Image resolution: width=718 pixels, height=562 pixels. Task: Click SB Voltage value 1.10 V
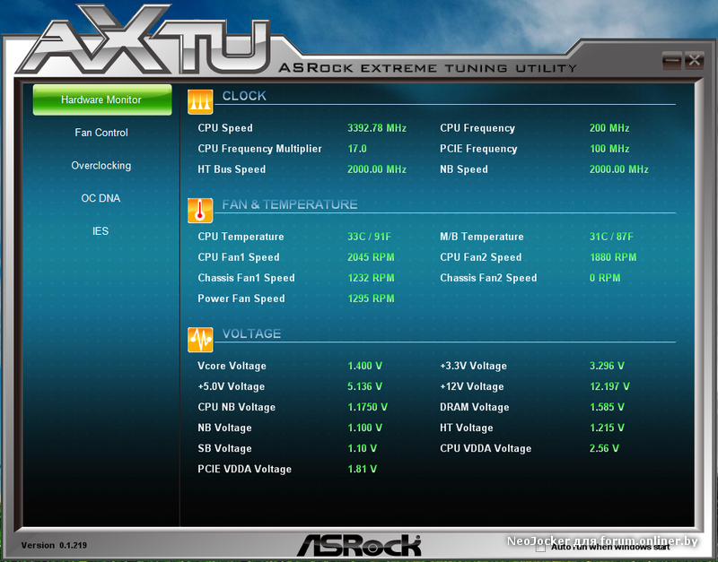[x=363, y=448]
